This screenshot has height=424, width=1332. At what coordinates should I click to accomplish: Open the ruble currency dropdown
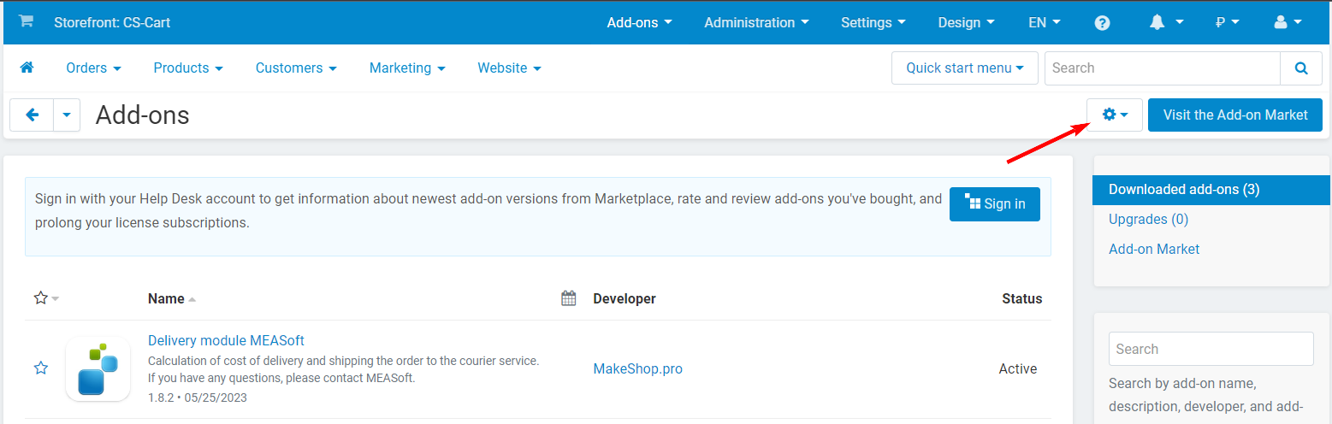(x=1227, y=23)
